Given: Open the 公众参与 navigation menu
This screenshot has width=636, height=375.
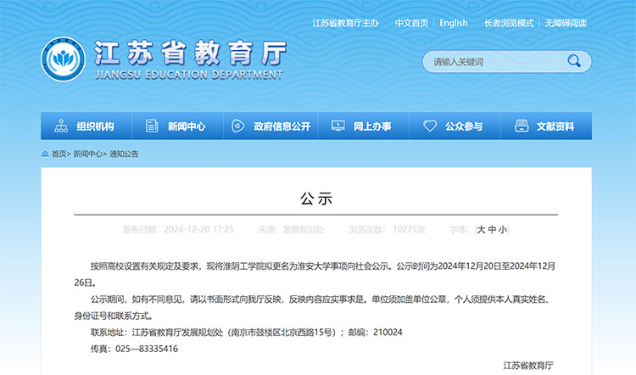Looking at the screenshot, I should point(464,126).
